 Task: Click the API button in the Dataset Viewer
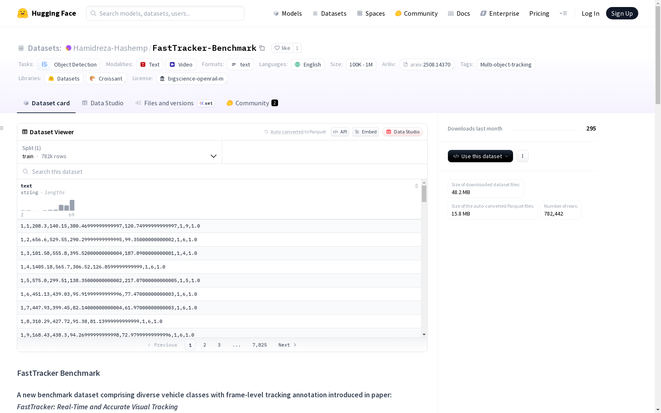(340, 132)
